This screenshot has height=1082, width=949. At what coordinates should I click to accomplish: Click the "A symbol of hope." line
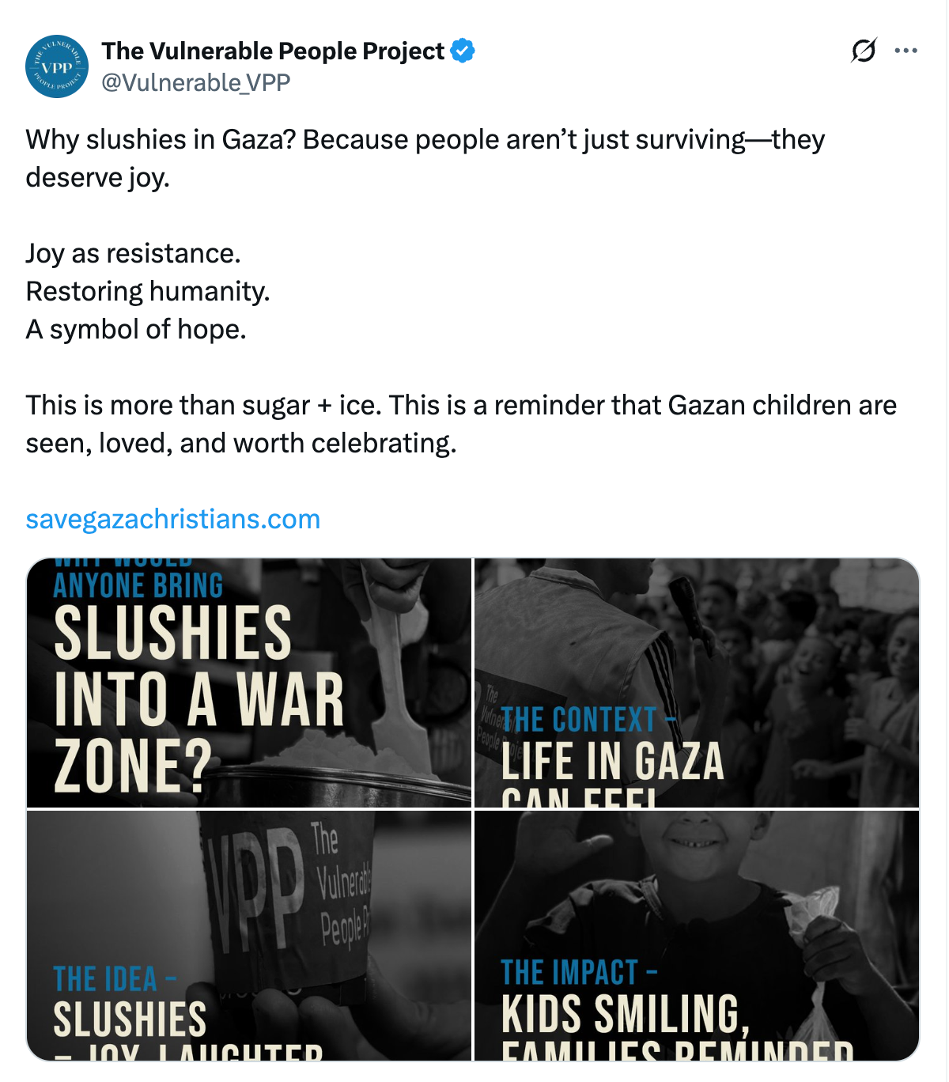click(136, 329)
